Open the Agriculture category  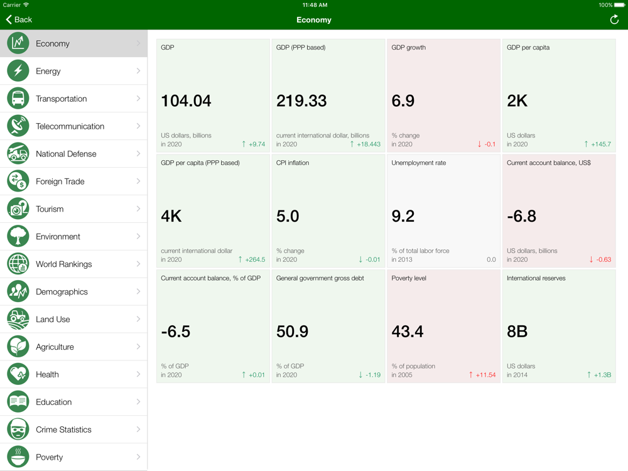[73, 347]
